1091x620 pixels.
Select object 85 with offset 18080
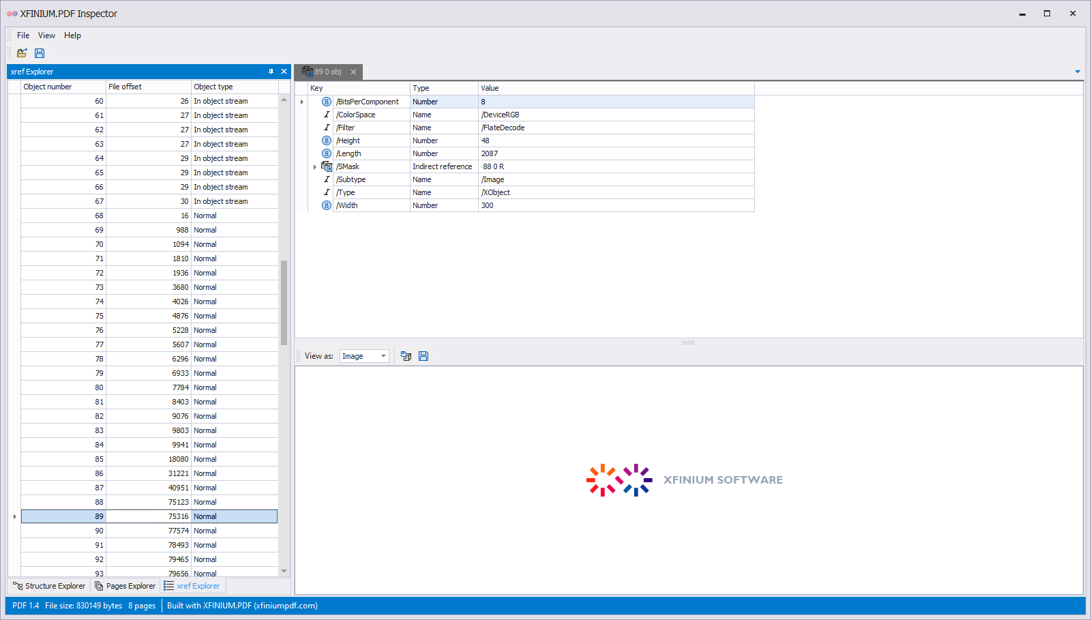[149, 459]
